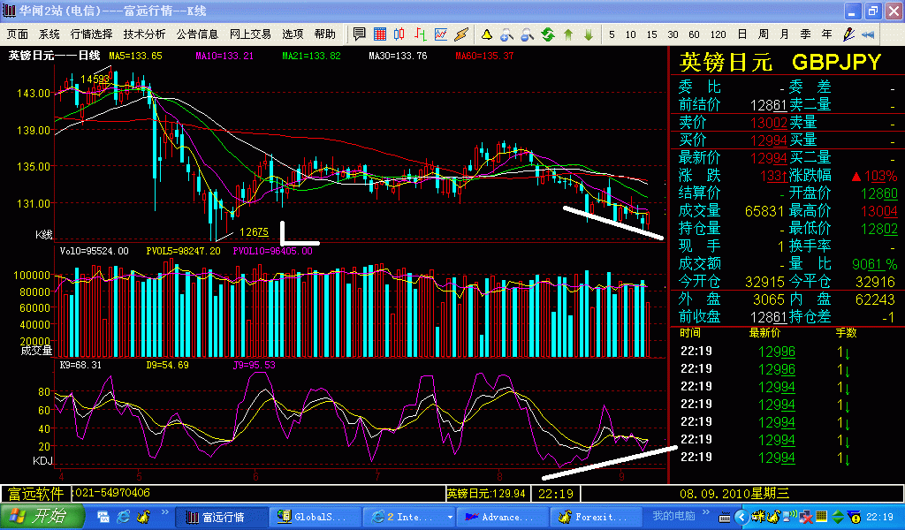Image resolution: width=905 pixels, height=530 pixels.
Task: Zoom out with the magnifier minus icon
Action: coord(527,34)
